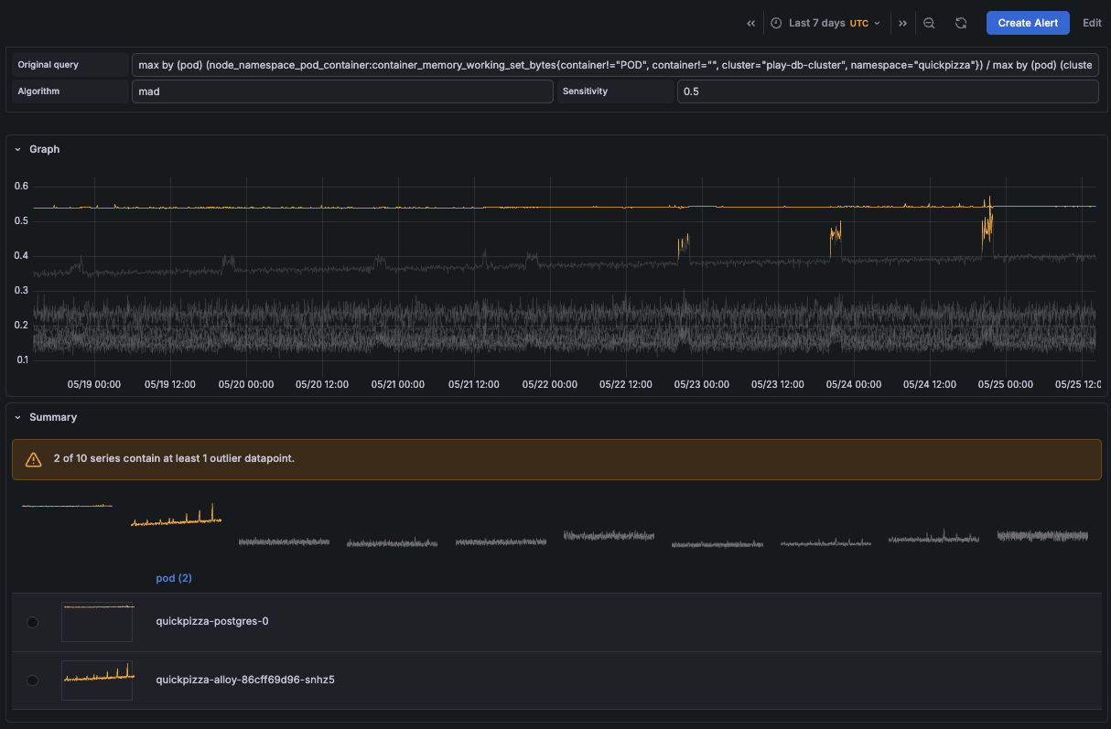Shift time range backward with double-left arrows

750,23
